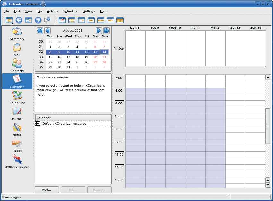The width and height of the screenshot is (273, 201).
Task: Select August 31 in the date navigator
Action: (68, 67)
